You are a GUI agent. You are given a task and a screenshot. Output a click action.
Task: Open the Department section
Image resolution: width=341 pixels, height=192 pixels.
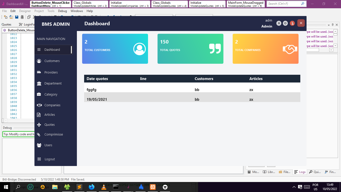(x=53, y=83)
